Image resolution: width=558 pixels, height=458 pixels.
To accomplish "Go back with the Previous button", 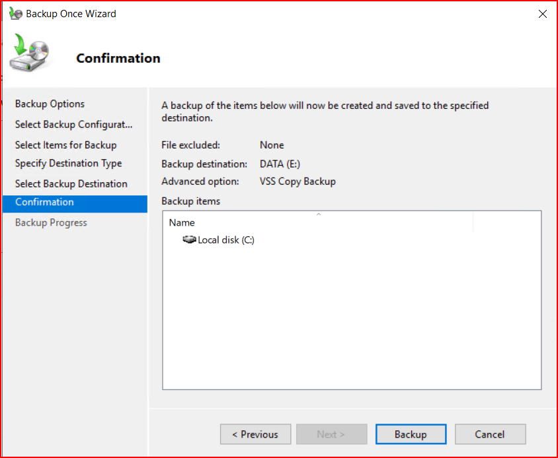I will pyautogui.click(x=255, y=434).
